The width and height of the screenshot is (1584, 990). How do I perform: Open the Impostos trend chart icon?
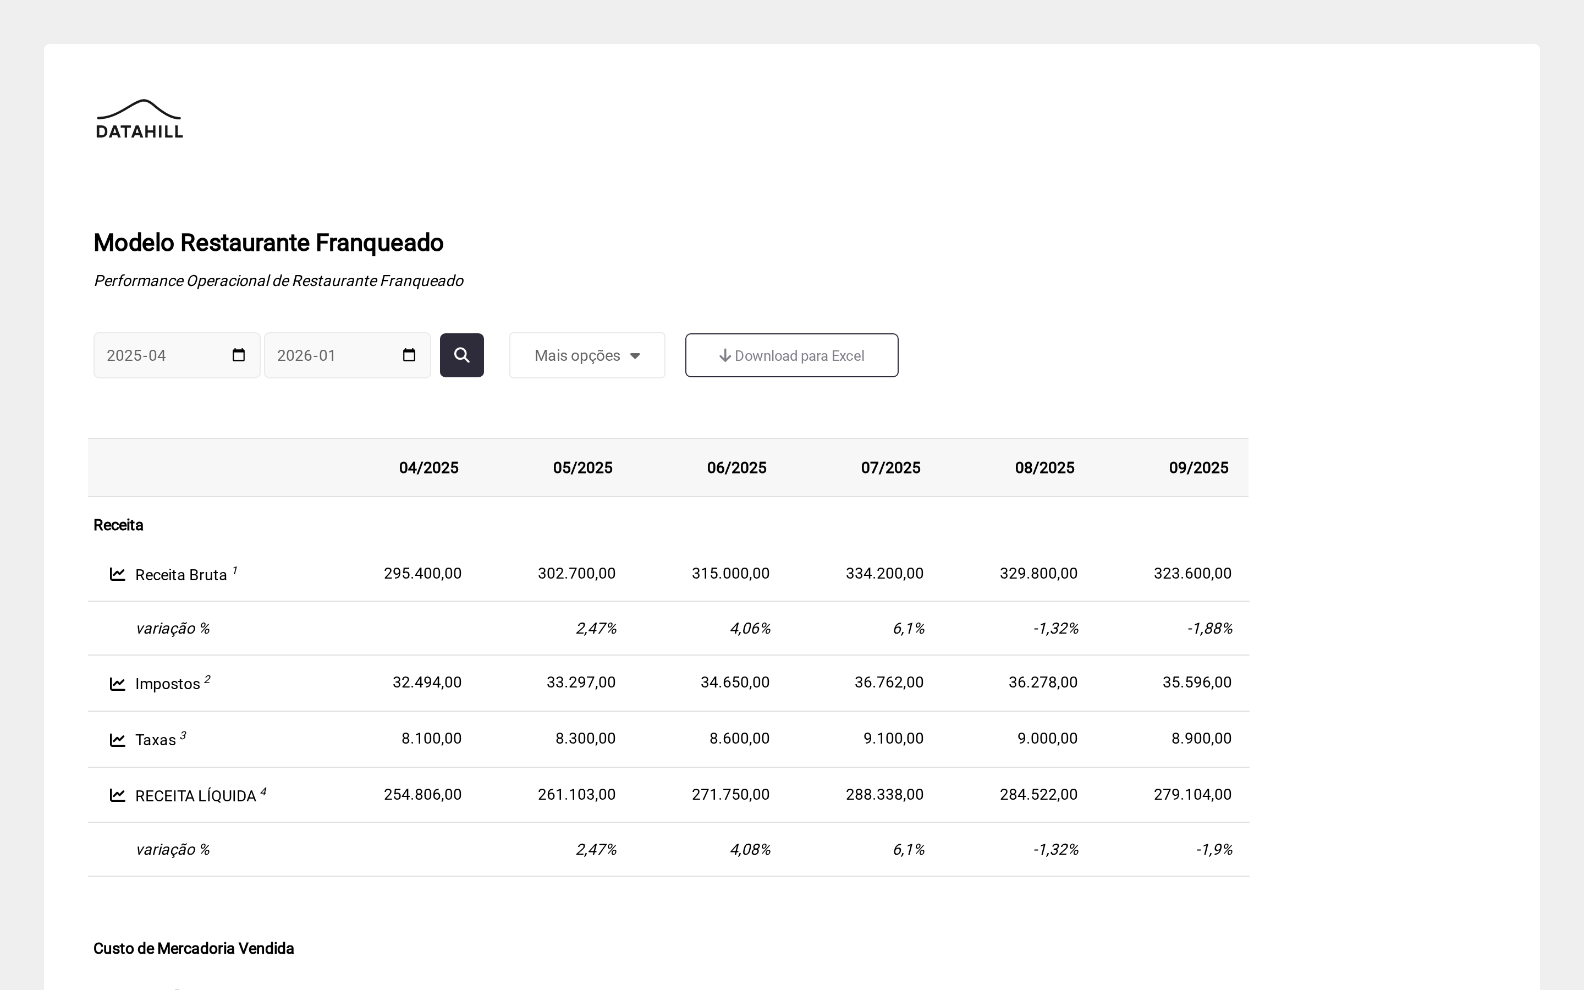click(117, 684)
